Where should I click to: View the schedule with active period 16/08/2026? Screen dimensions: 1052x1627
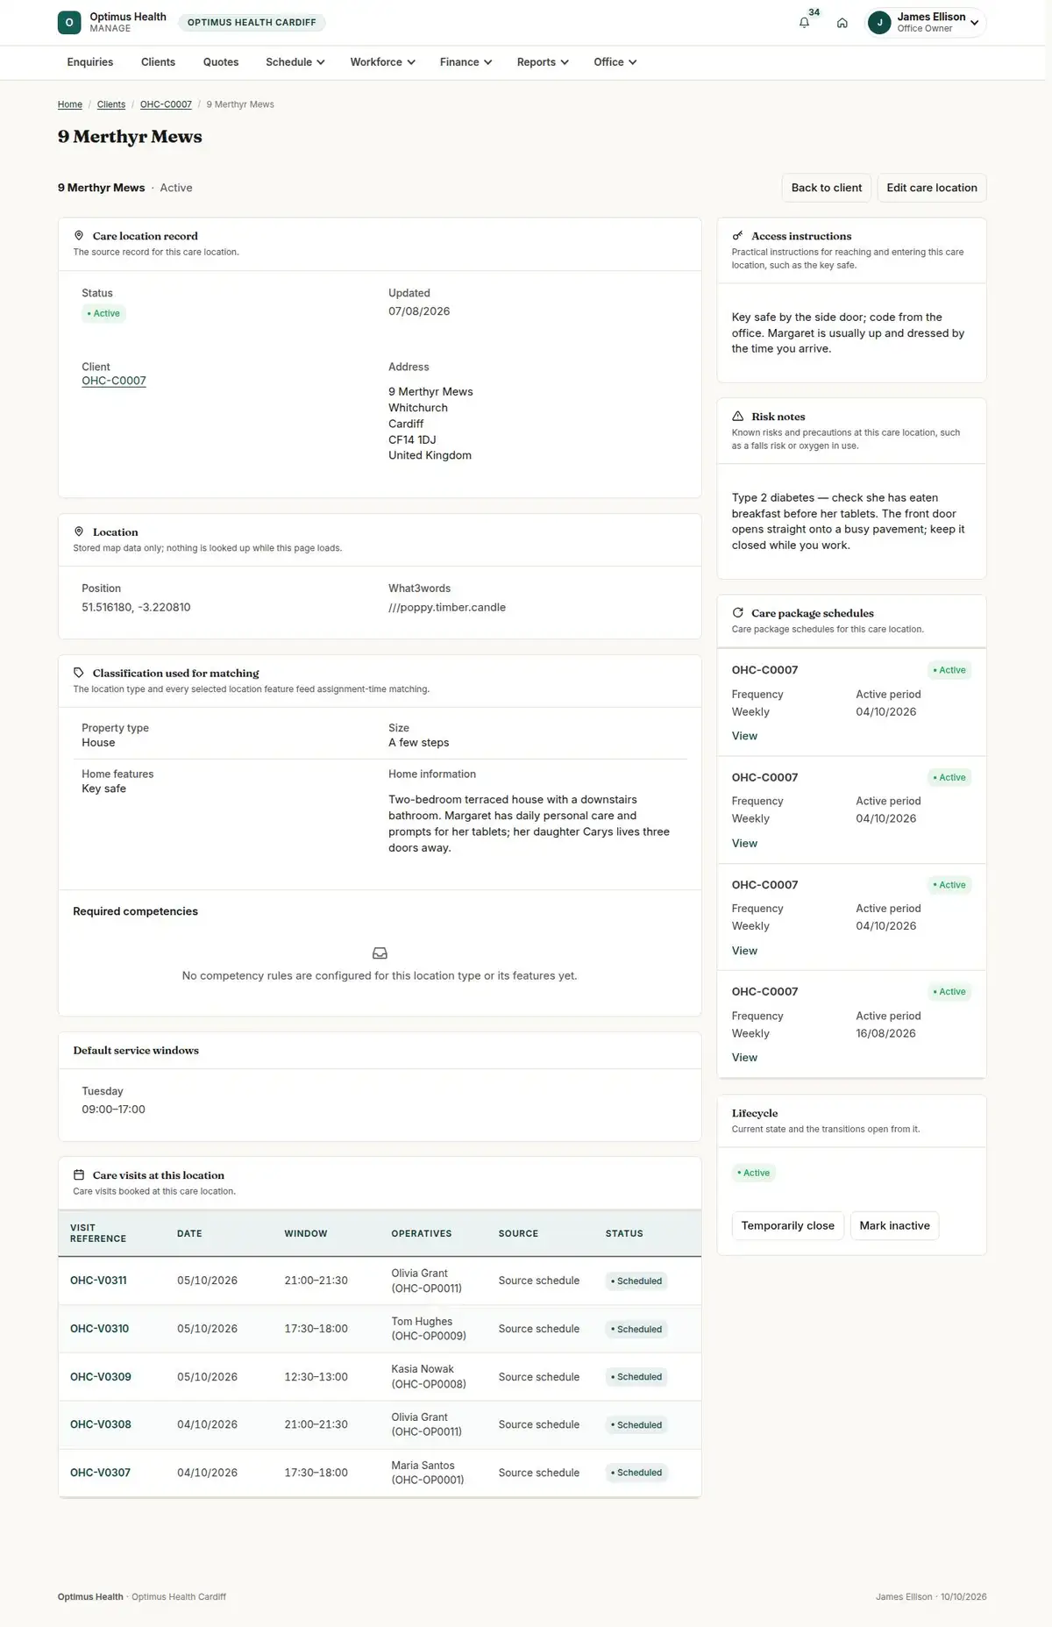[744, 1058]
